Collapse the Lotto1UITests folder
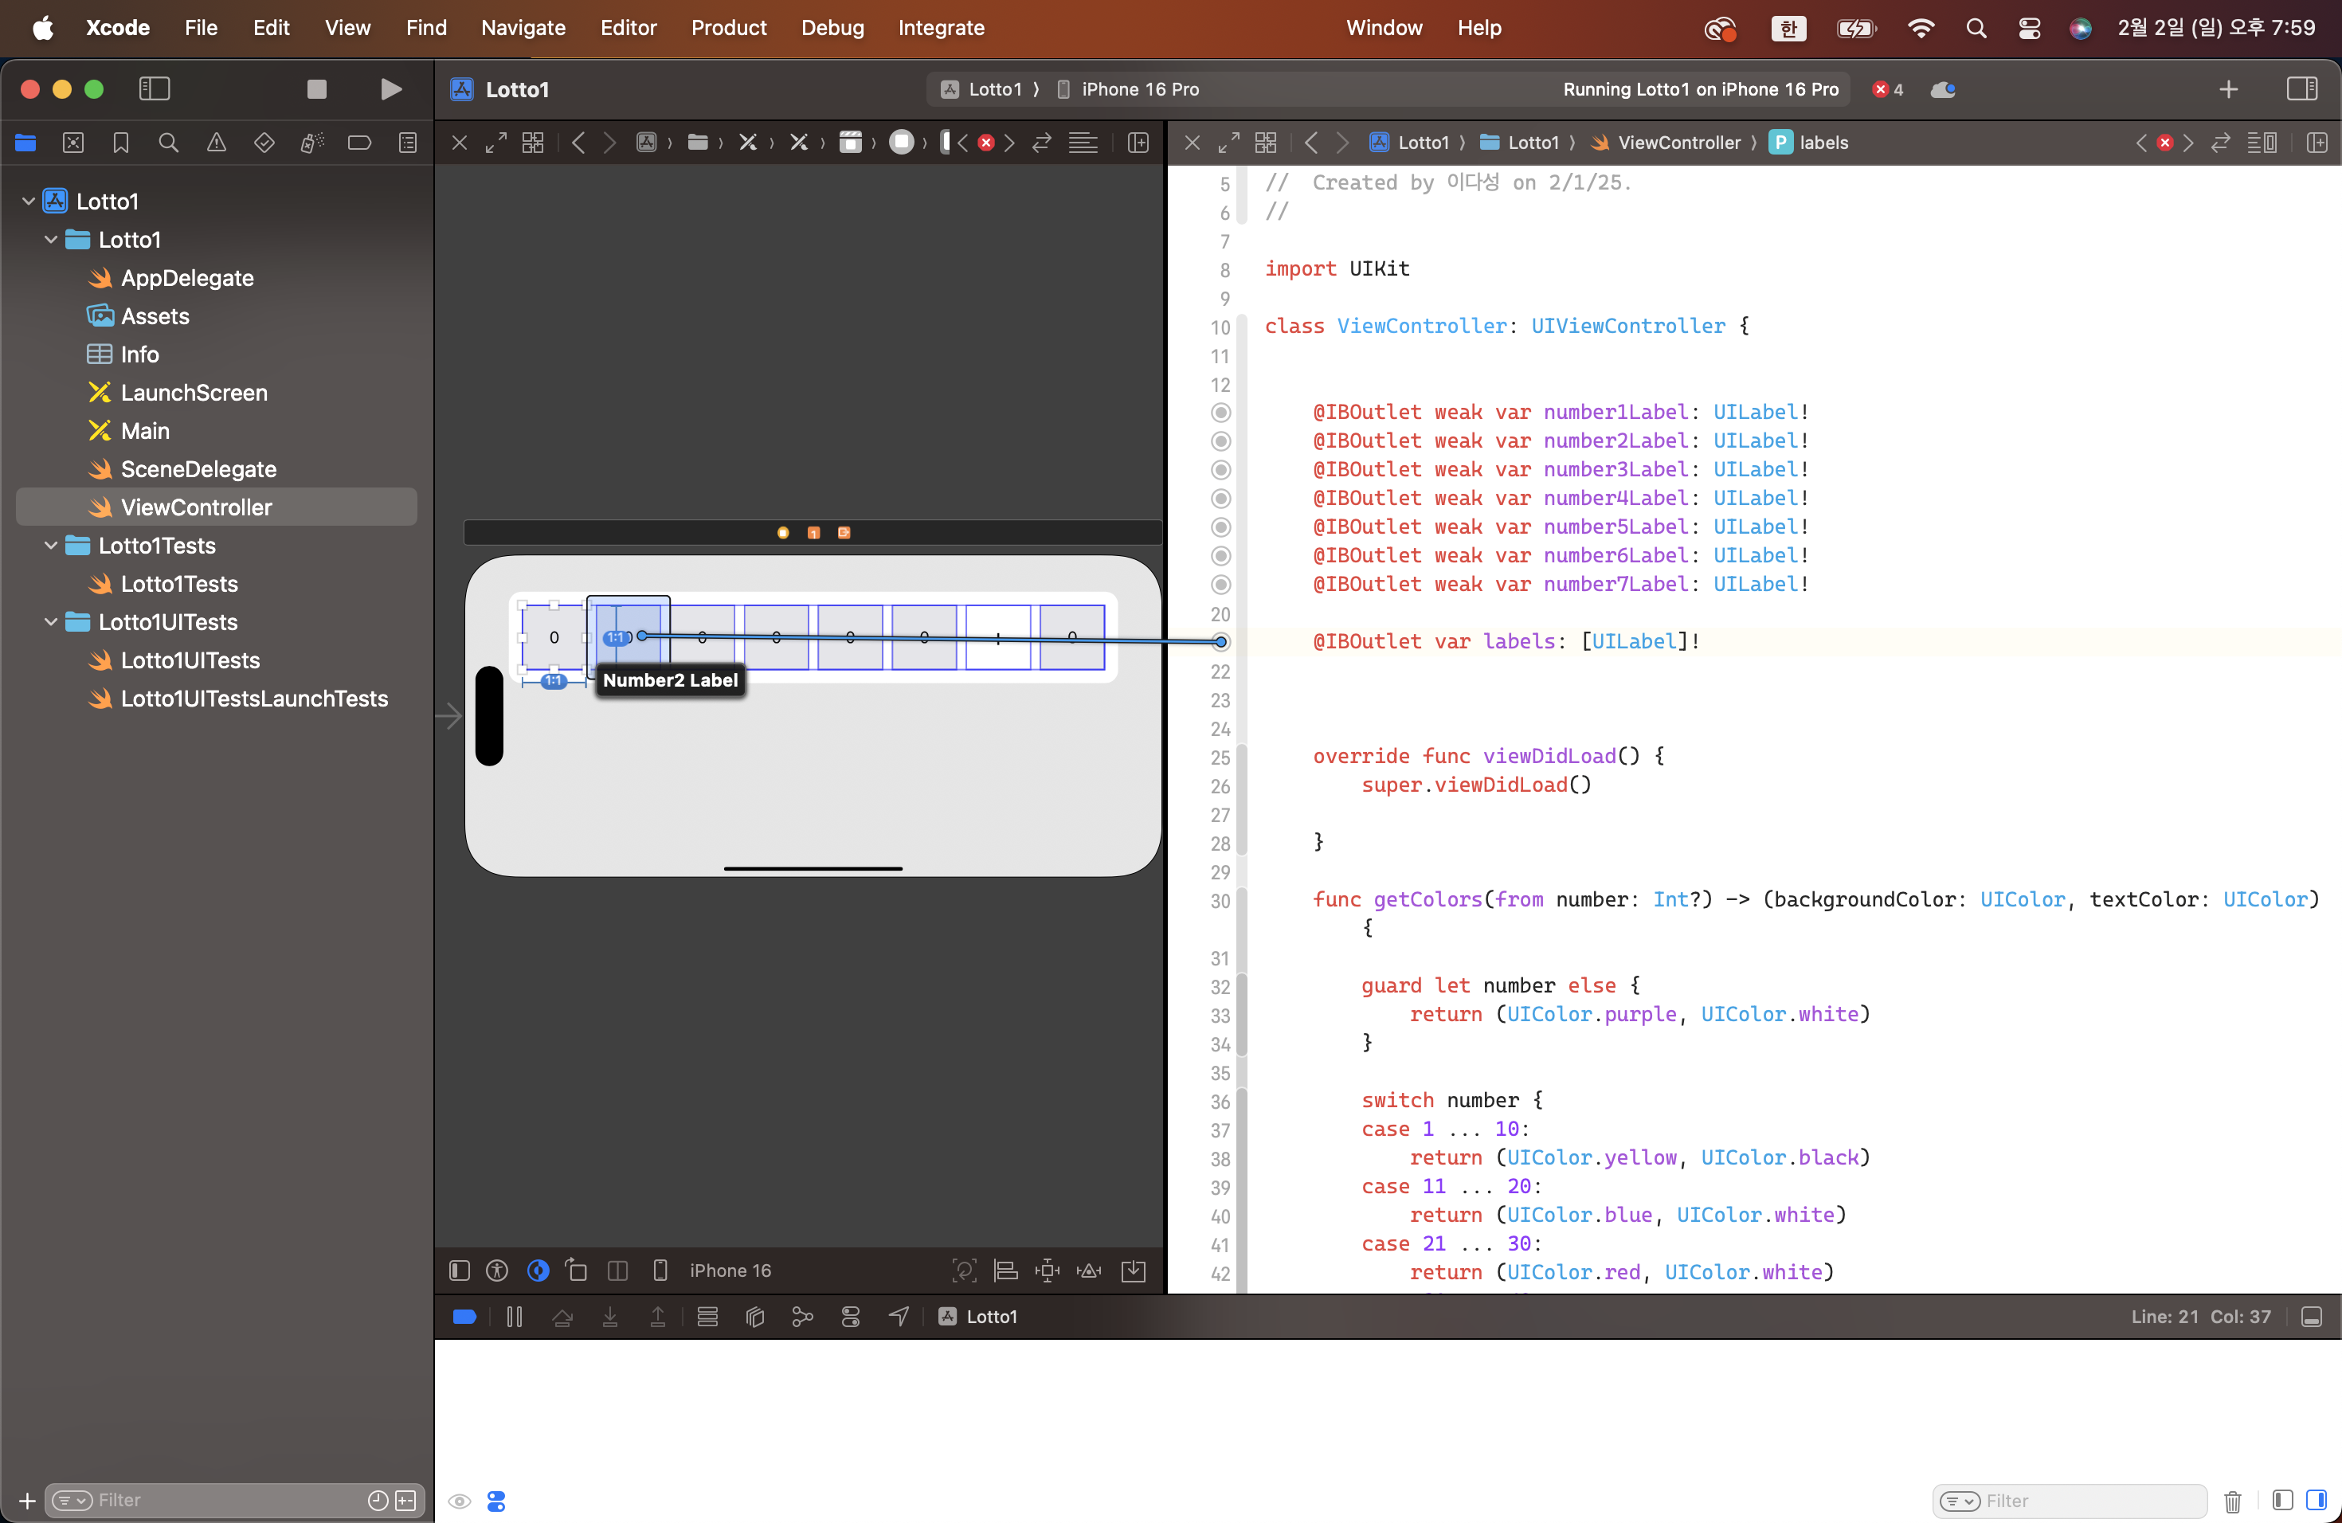 pos(51,623)
